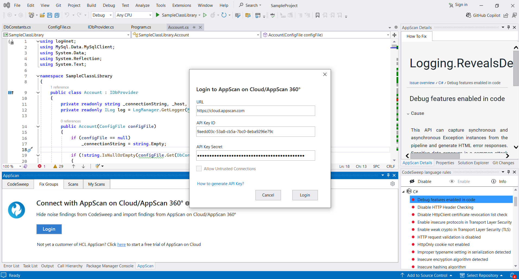Select HttpOnly cookie not enabled rule

tap(443, 245)
